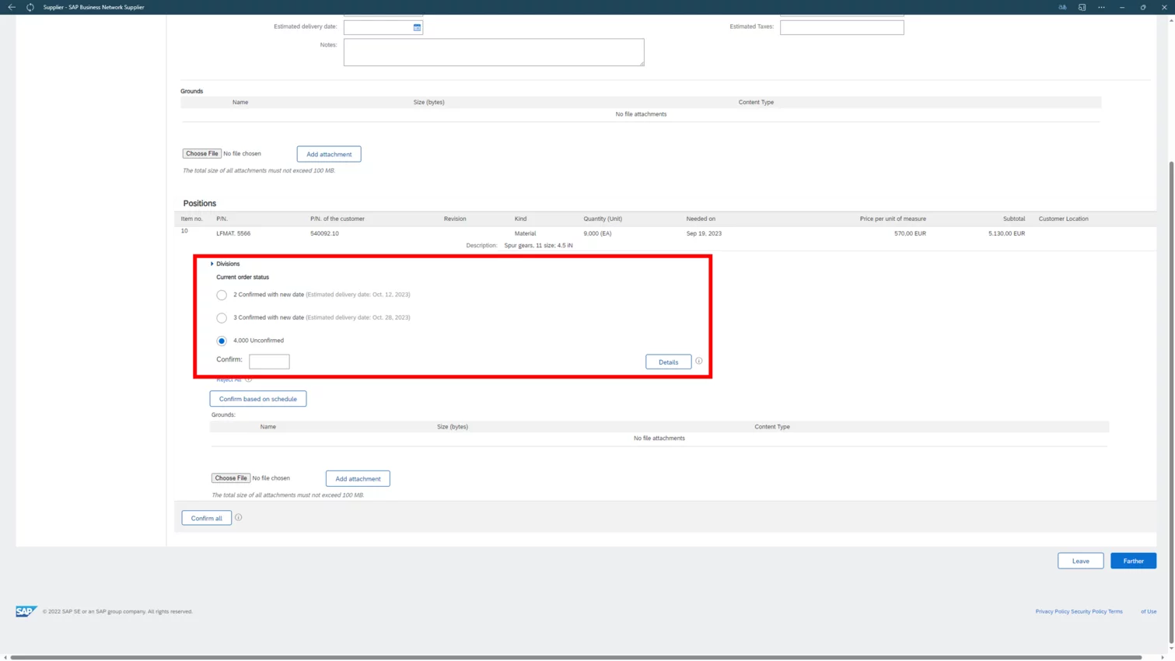1175x661 pixels.
Task: Open the sidebar search icon in title bar
Action: click(x=1082, y=7)
